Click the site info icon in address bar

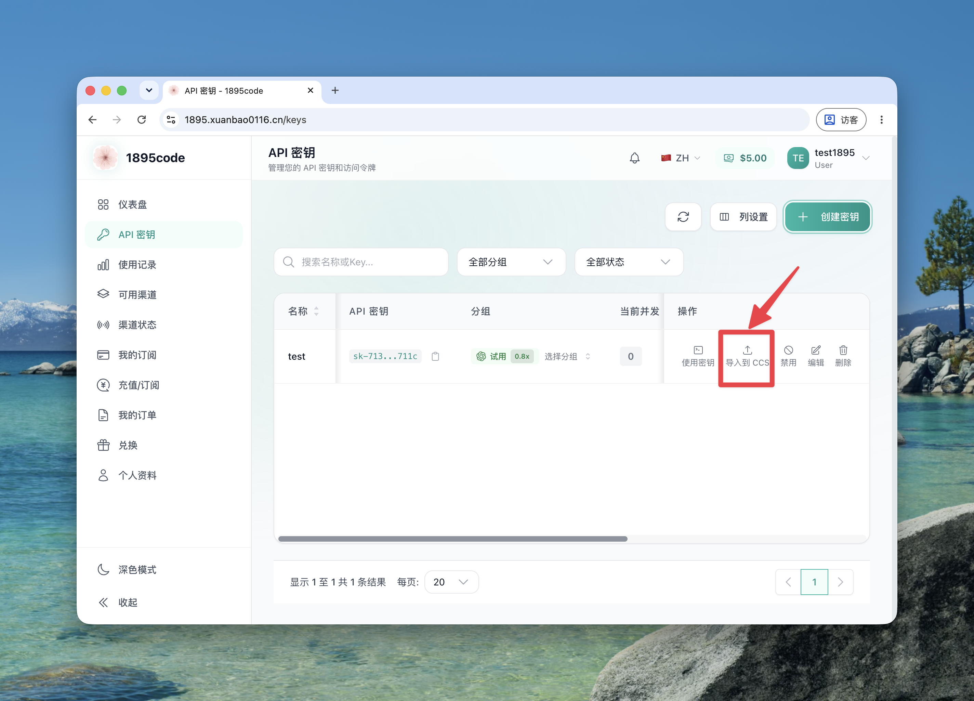click(171, 120)
